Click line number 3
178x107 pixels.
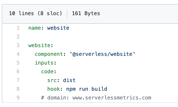(x=18, y=45)
